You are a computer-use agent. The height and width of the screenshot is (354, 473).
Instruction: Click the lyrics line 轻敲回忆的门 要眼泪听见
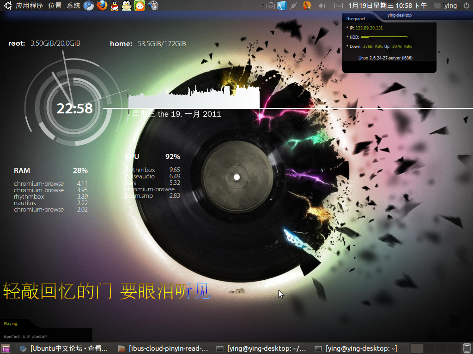[x=107, y=291]
